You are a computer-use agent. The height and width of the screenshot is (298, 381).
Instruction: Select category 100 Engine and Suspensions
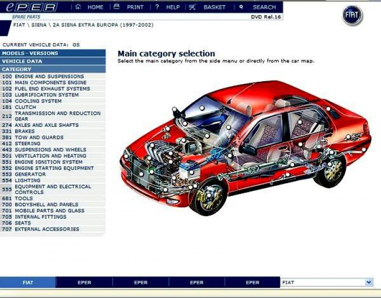click(53, 76)
